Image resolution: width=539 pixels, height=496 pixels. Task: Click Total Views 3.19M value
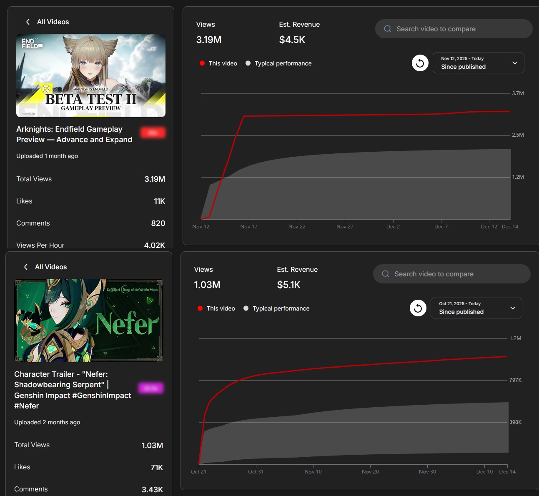(155, 179)
